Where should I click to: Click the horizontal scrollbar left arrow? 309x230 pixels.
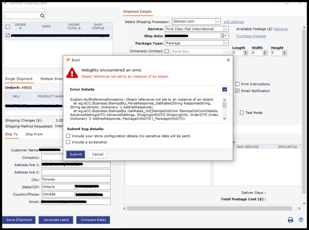click(x=125, y=208)
